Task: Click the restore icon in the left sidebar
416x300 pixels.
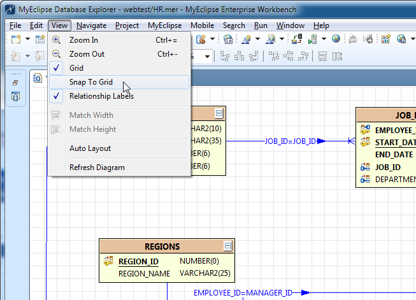Action: (x=15, y=83)
